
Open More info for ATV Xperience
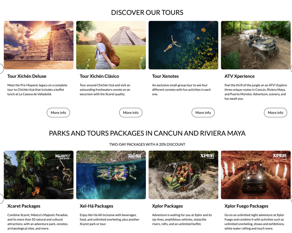pyautogui.click(x=275, y=113)
